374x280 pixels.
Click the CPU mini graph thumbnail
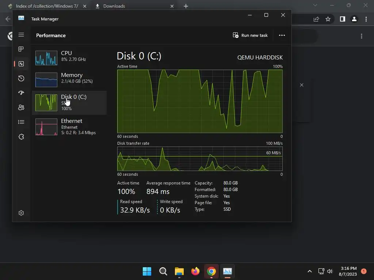(x=46, y=58)
